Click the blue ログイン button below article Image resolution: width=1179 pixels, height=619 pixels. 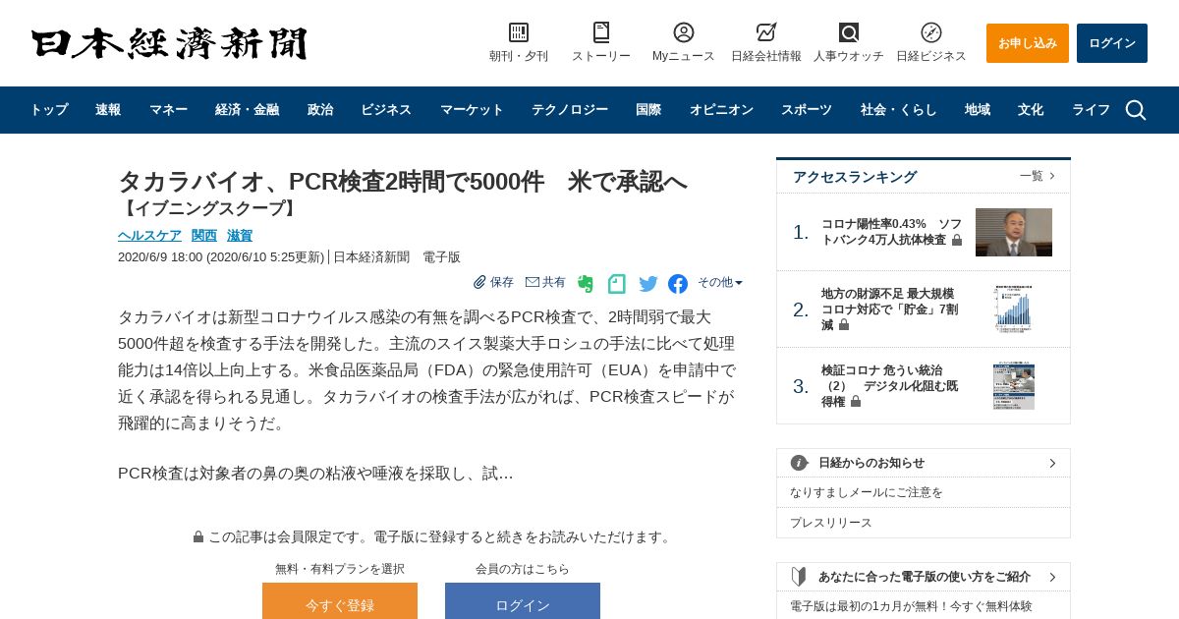[523, 601]
